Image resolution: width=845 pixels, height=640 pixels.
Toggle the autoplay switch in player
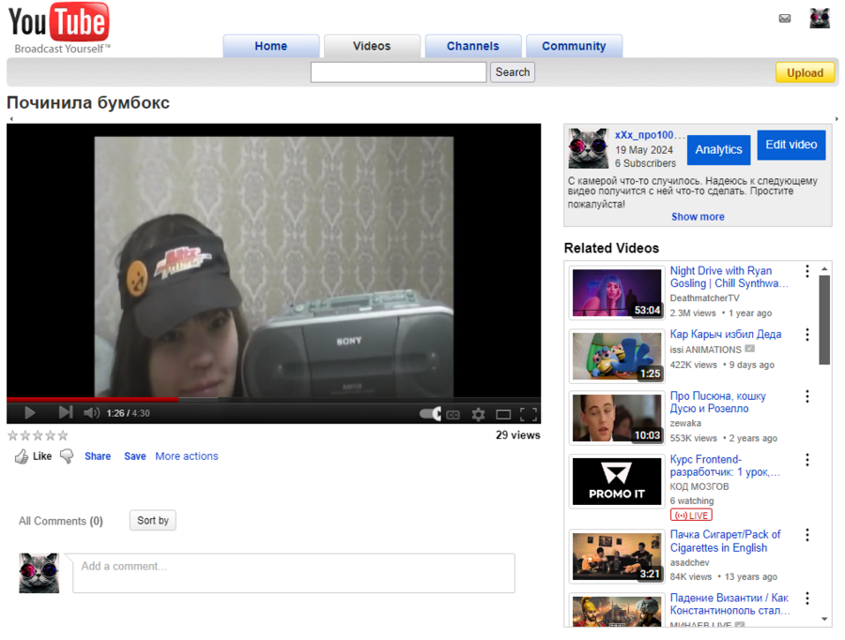point(430,414)
